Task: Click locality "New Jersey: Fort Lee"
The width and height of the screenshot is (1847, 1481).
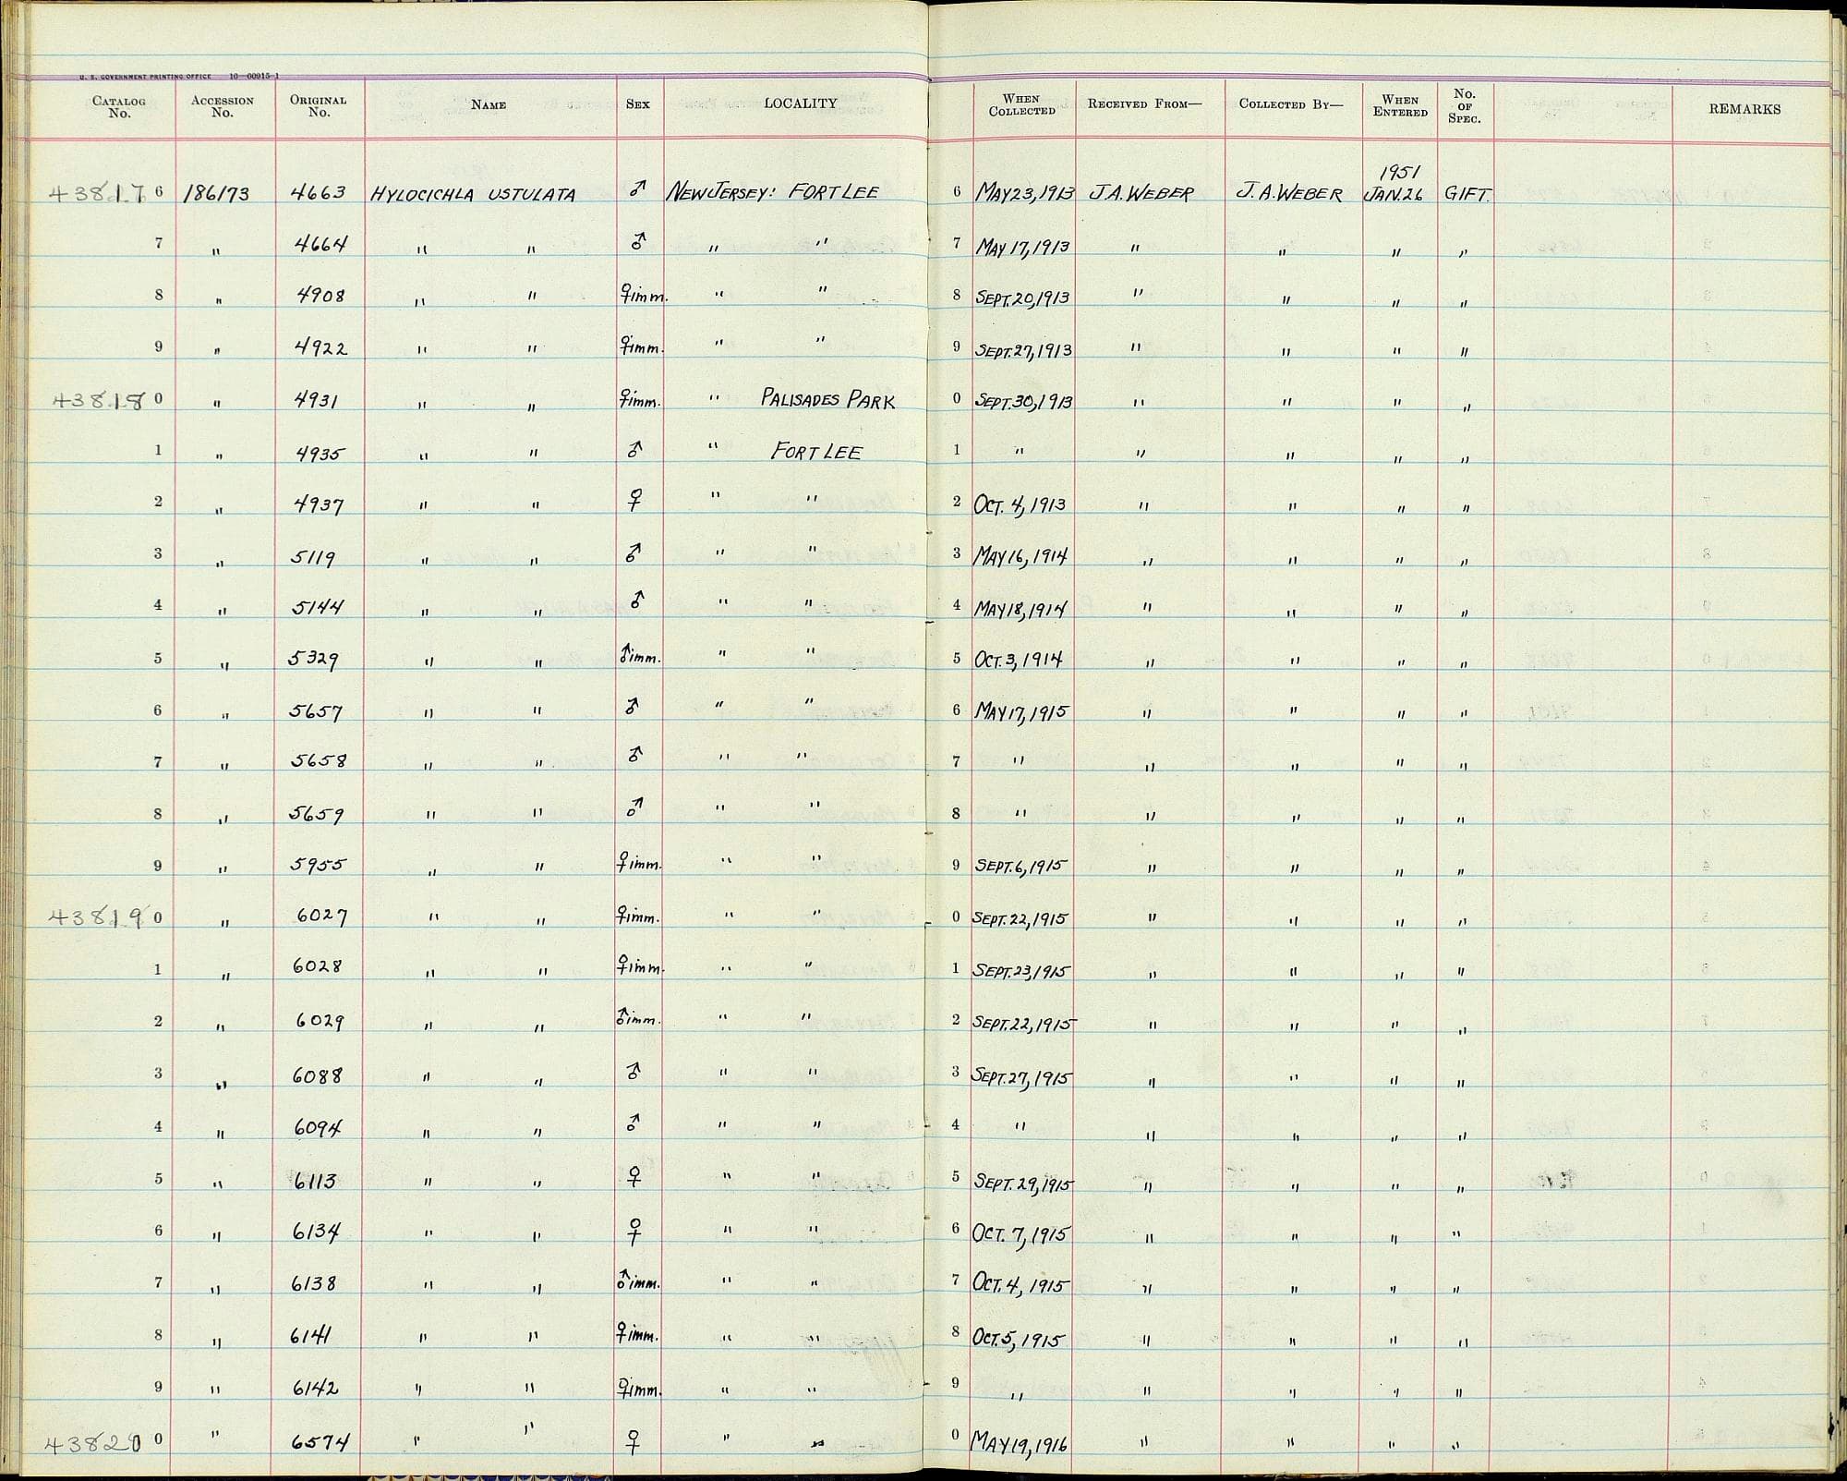Action: point(773,193)
